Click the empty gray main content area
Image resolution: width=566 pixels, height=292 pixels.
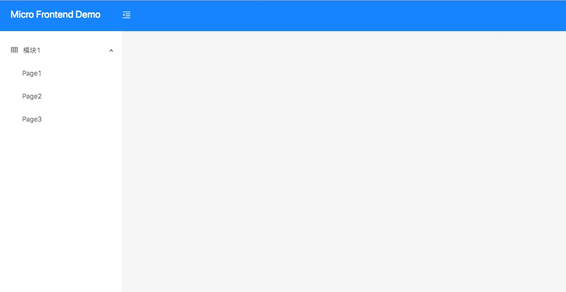[x=343, y=161]
